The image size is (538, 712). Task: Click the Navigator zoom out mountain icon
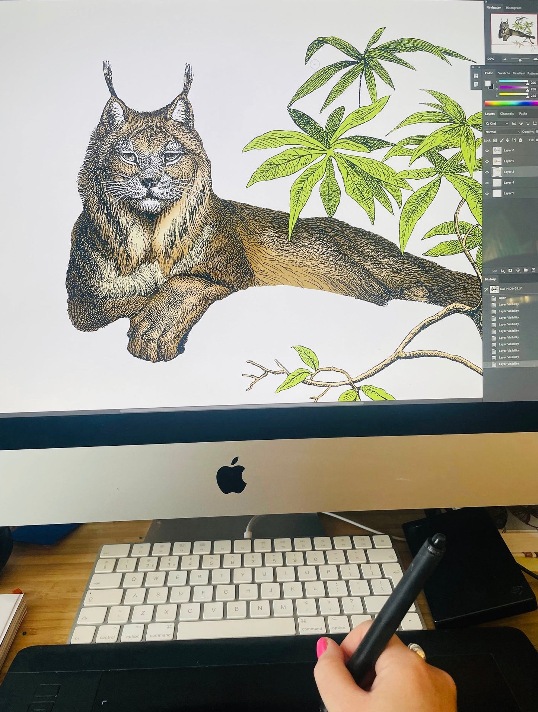pyautogui.click(x=505, y=59)
